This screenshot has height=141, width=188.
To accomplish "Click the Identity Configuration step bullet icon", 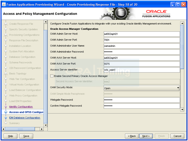I will 6,106.
